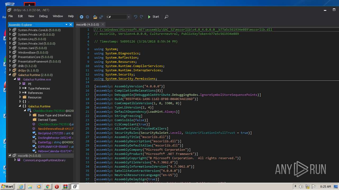Open the Edit menu
The width and height of the screenshot is (339, 190).
click(20, 16)
